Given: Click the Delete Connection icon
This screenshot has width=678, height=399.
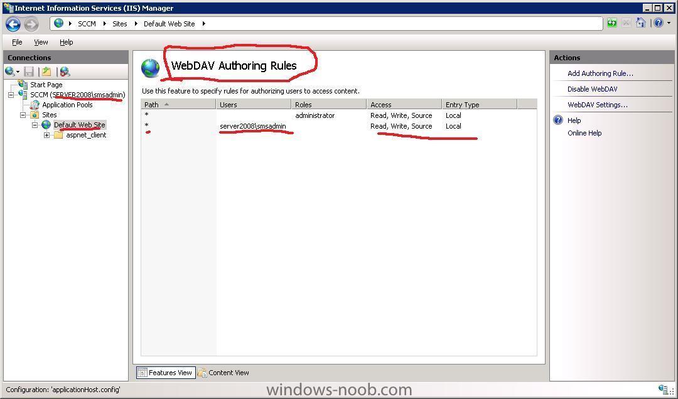Looking at the screenshot, I should click(65, 72).
